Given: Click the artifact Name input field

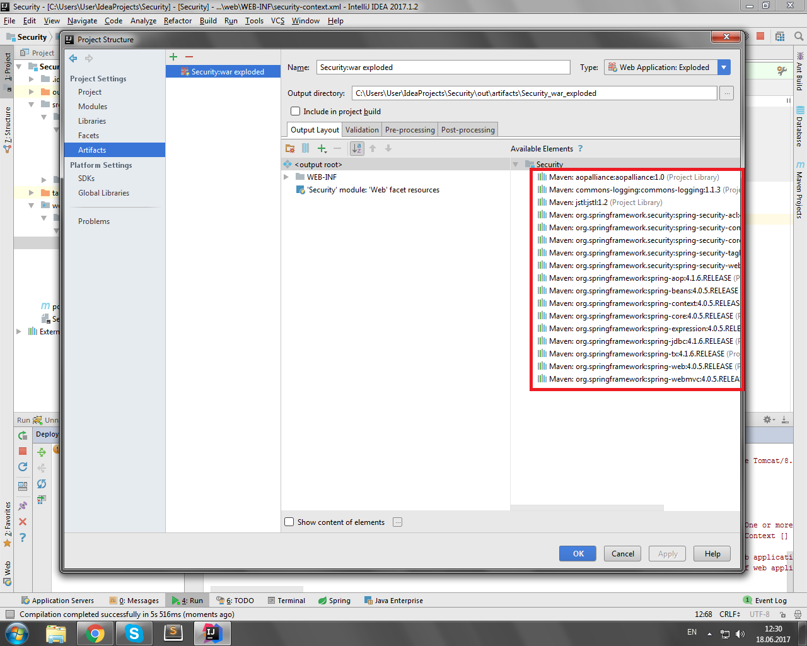Looking at the screenshot, I should point(443,68).
